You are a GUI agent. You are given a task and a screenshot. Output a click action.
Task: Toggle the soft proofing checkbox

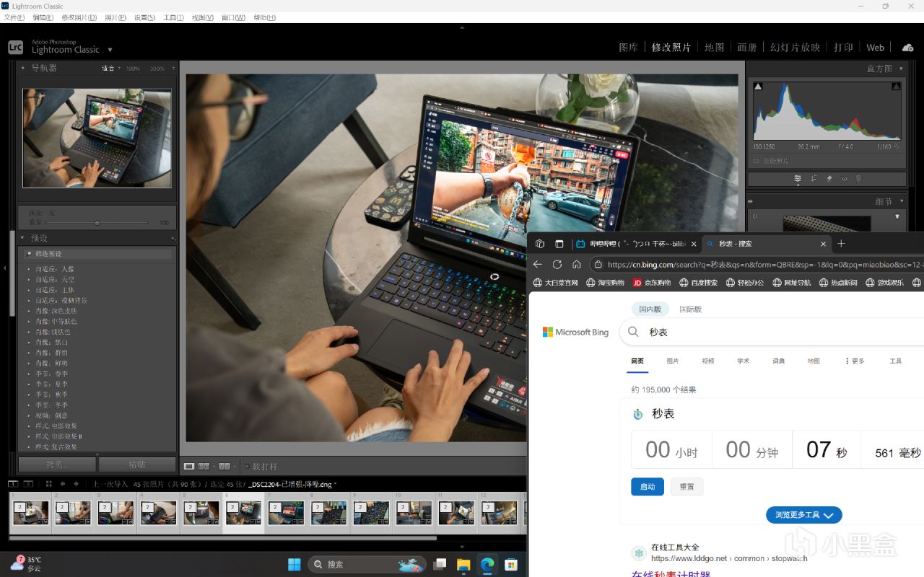click(x=247, y=467)
